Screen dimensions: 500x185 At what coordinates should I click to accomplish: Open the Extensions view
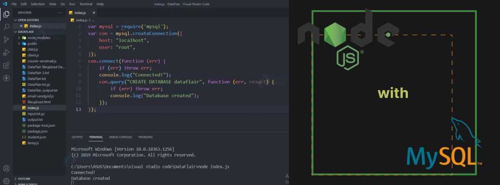point(6,65)
